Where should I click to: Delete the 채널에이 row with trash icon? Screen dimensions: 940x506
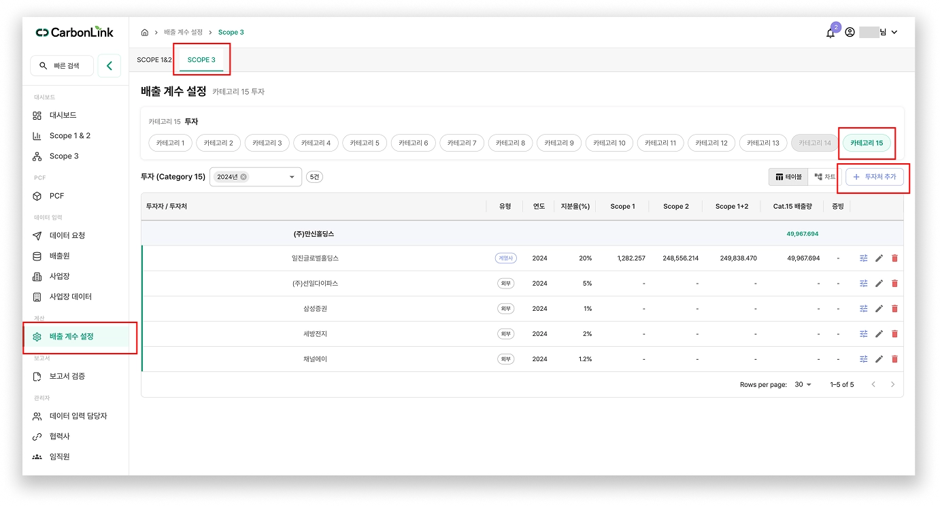(894, 359)
